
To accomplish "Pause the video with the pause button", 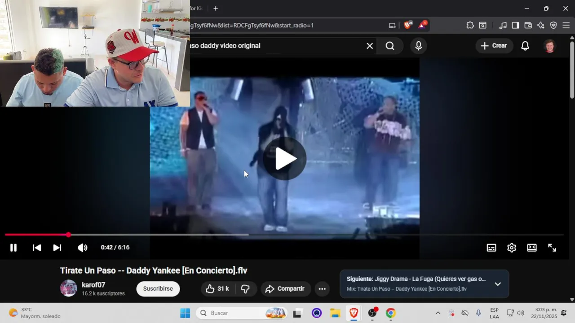I will tap(13, 248).
